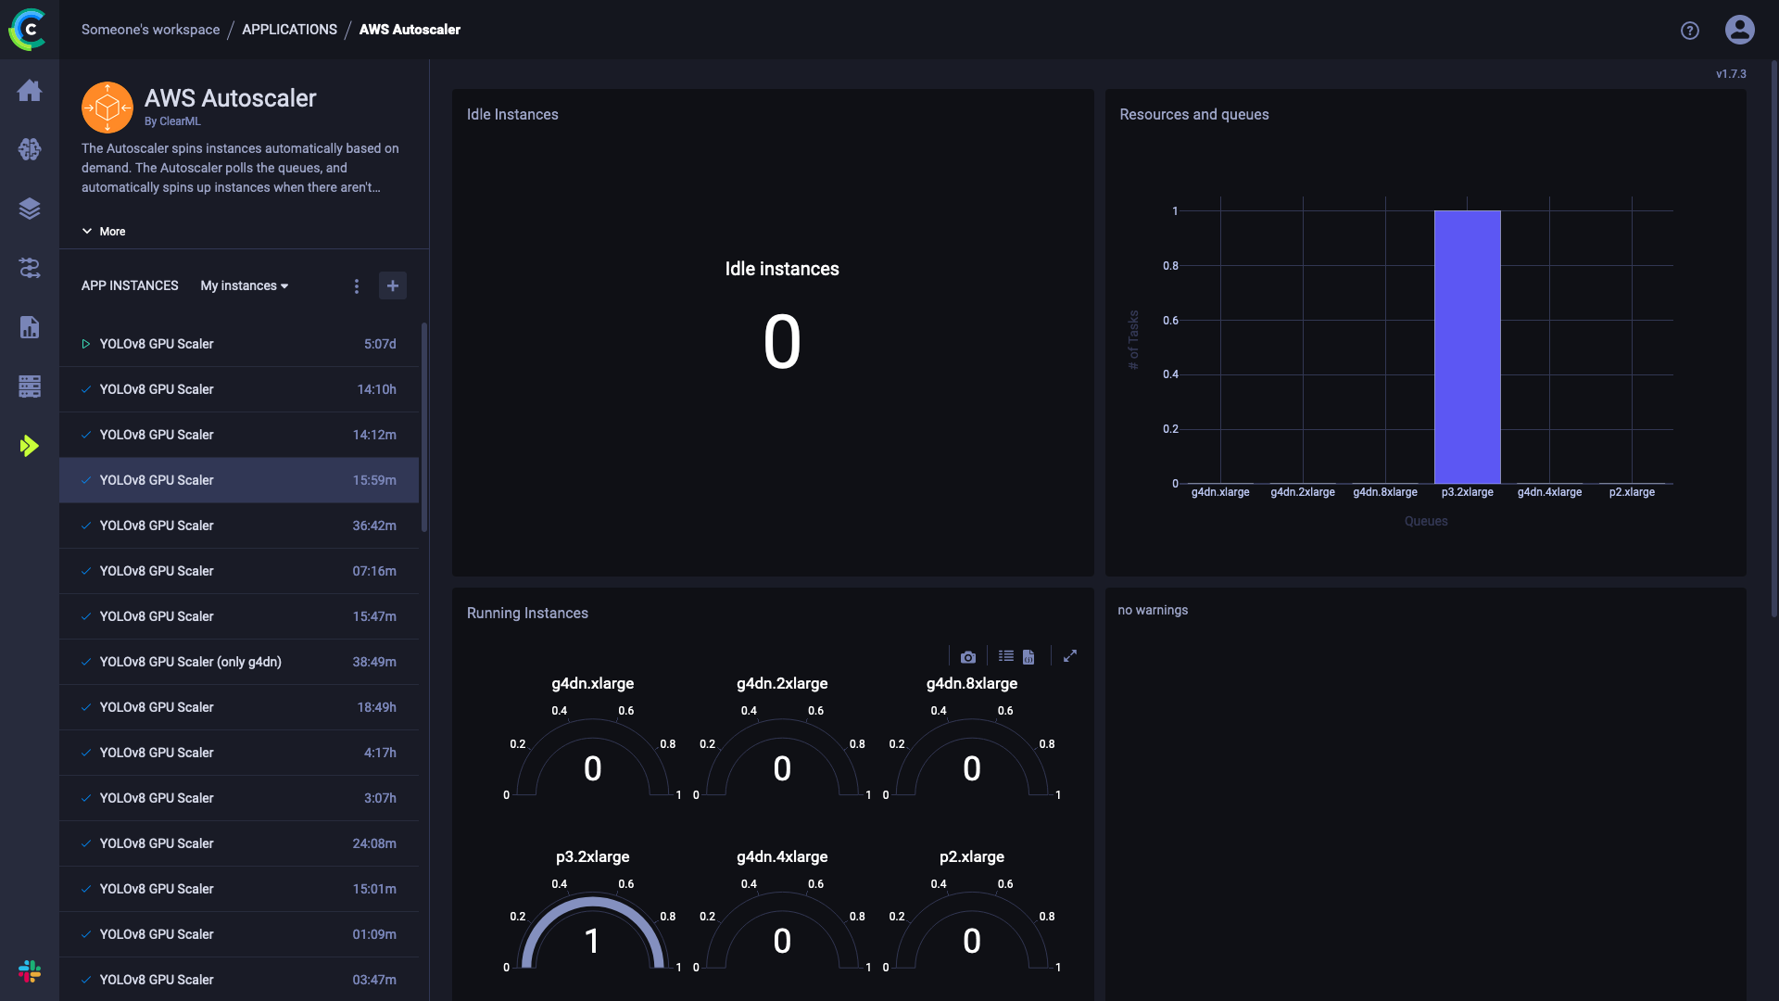Viewport: 1779px width, 1001px height.
Task: Toggle legend list icon on Running Instances
Action: tap(1006, 656)
